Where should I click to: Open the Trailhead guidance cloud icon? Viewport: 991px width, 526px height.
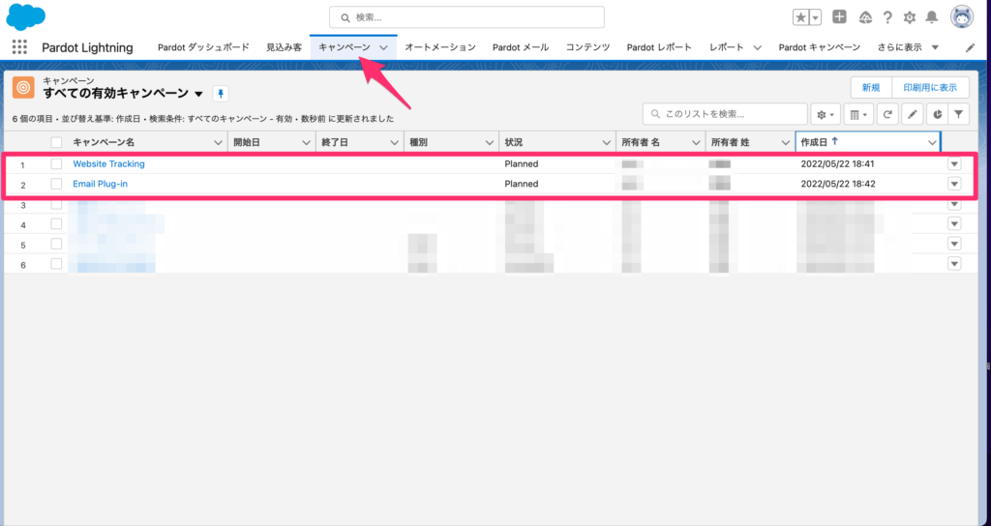(865, 17)
